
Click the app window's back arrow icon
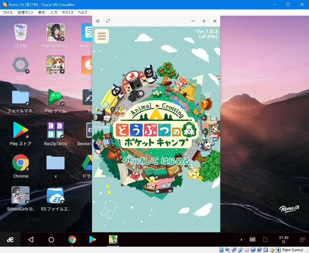97,21
